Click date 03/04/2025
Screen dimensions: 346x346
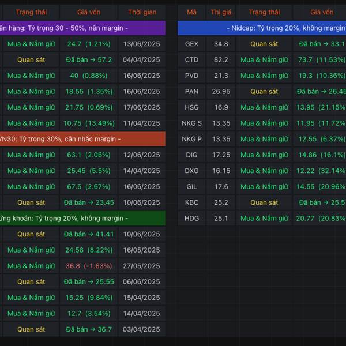coord(142,329)
